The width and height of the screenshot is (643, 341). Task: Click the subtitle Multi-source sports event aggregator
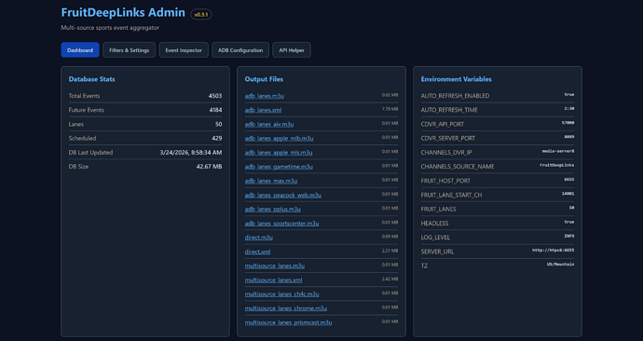110,28
